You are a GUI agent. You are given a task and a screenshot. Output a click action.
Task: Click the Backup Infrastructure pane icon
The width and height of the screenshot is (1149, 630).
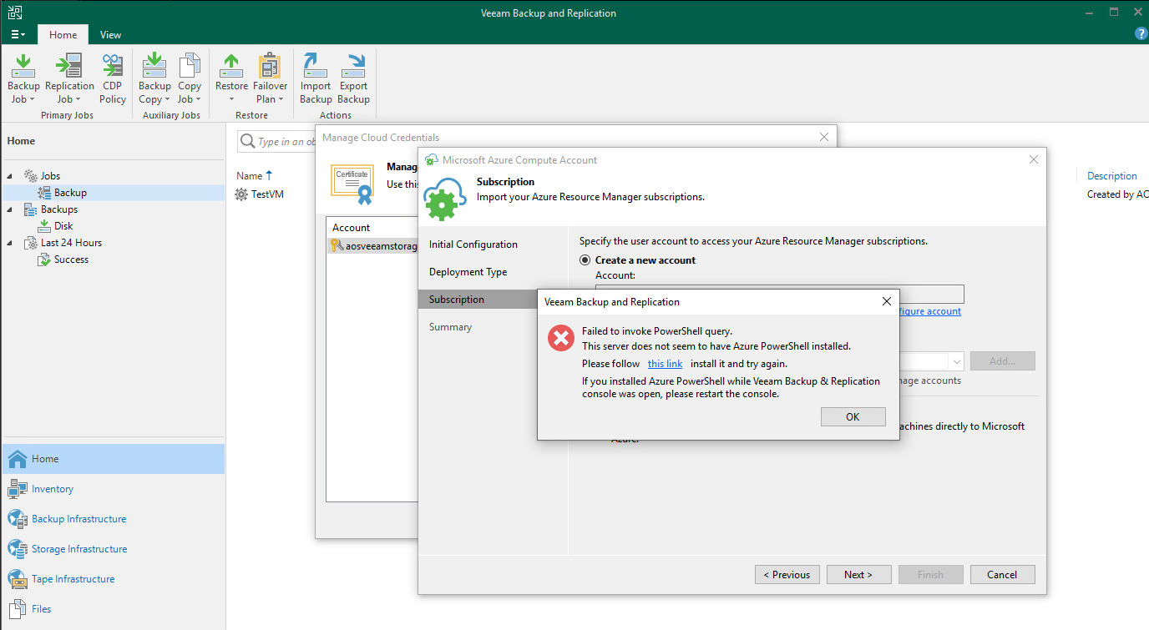tap(18, 519)
